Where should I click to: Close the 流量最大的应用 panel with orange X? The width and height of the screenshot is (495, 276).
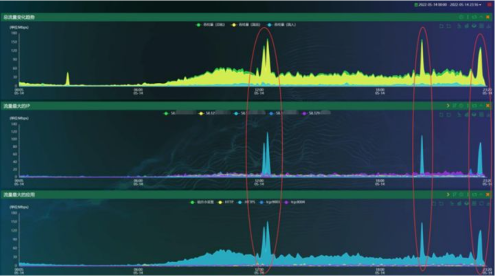point(488,195)
